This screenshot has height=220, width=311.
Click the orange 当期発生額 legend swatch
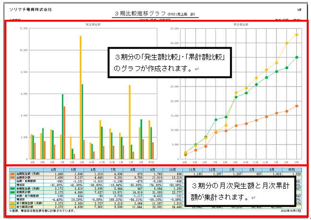(x=12, y=174)
